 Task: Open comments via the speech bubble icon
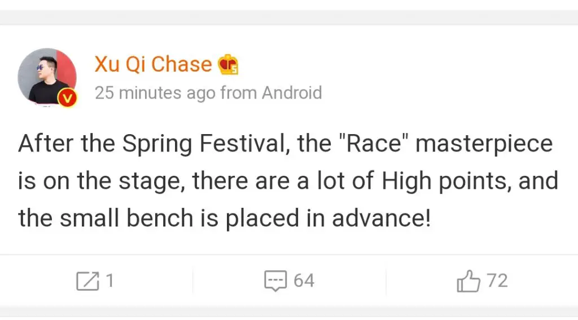click(275, 281)
